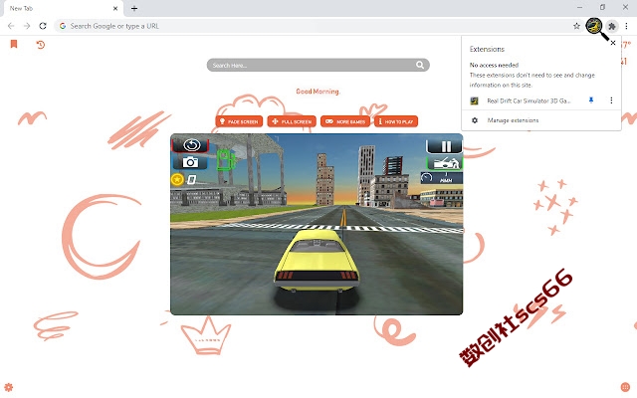The image size is (637, 398).
Task: Bookmark this tab with the star icon
Action: 576,26
